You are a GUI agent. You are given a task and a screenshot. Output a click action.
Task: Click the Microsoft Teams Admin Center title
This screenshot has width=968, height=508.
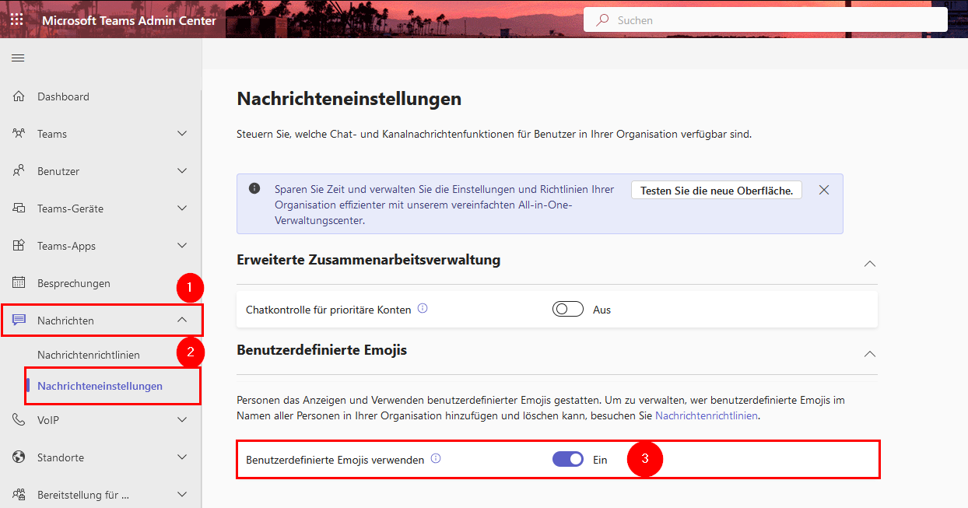click(129, 21)
